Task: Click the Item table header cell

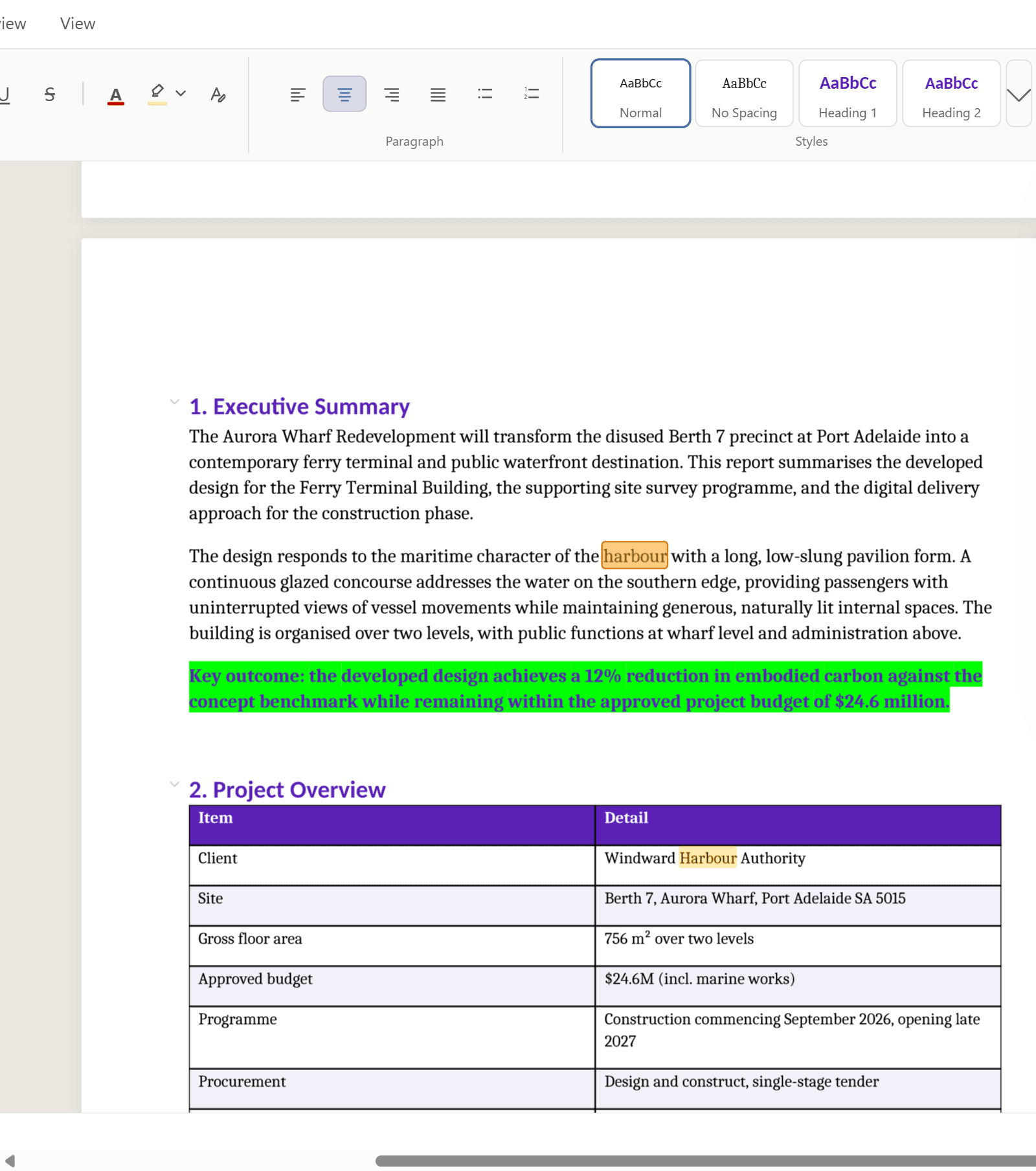Action: click(x=392, y=825)
